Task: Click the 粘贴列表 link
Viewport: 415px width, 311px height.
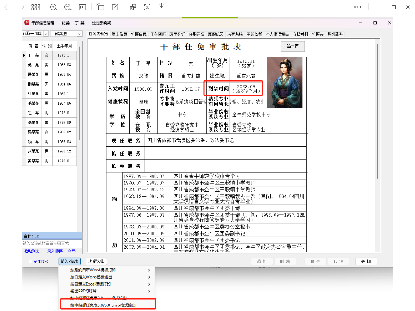Action: coord(32,251)
